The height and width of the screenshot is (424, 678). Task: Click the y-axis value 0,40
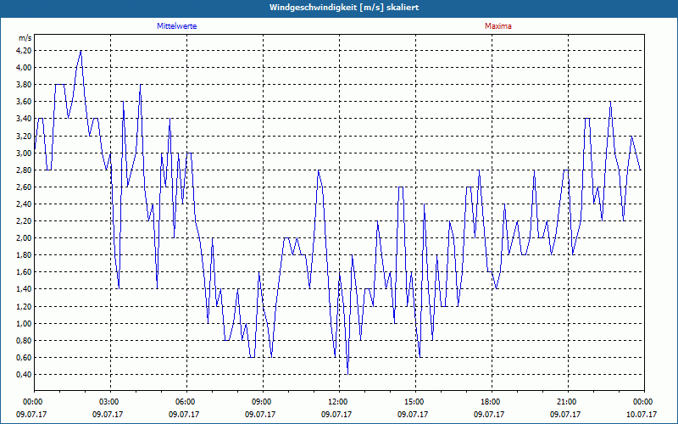24,375
